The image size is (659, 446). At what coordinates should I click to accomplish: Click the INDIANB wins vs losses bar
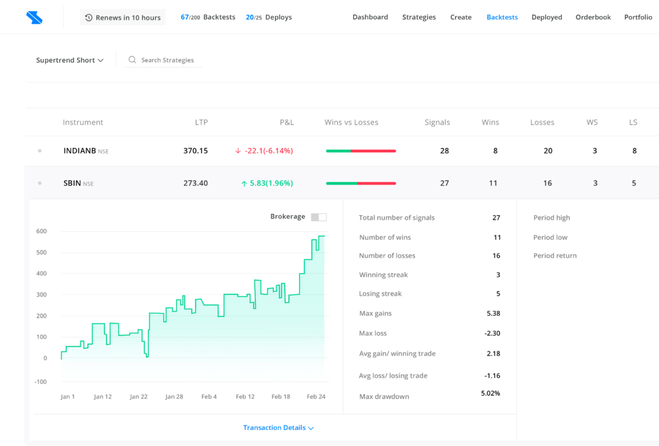pyautogui.click(x=360, y=151)
